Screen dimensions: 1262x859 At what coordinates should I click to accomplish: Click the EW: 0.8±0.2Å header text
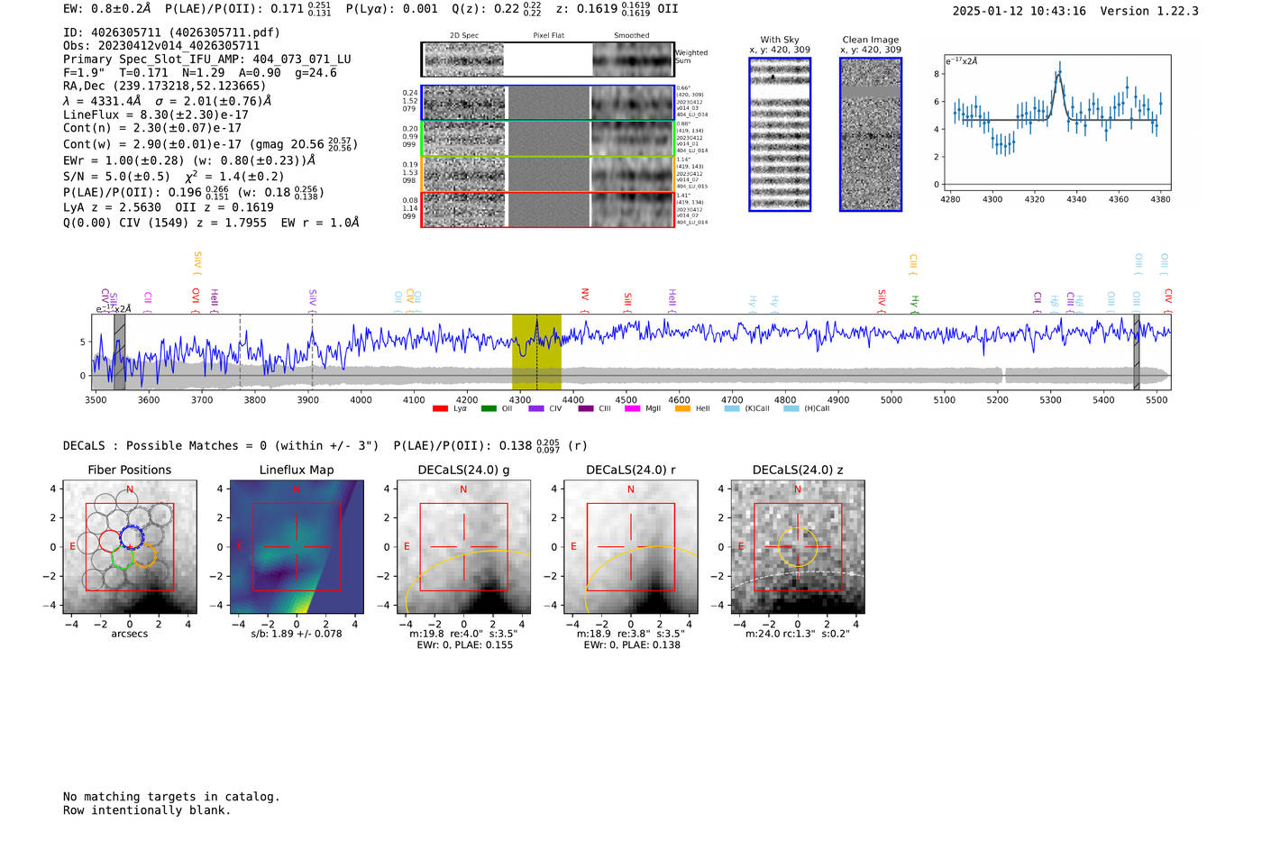(x=107, y=9)
